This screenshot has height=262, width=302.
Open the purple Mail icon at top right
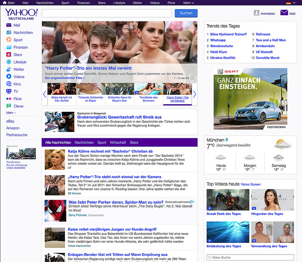pos(284,13)
